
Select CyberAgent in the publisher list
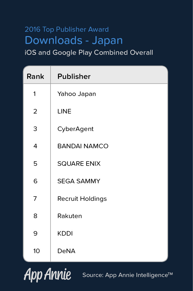point(75,129)
